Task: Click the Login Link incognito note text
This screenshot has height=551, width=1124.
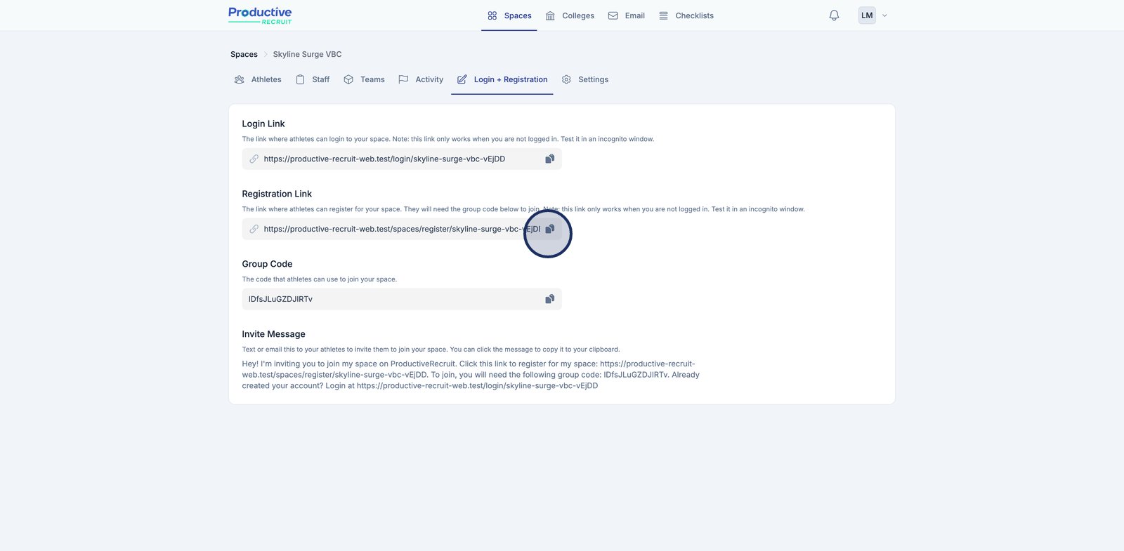Action: [448, 139]
